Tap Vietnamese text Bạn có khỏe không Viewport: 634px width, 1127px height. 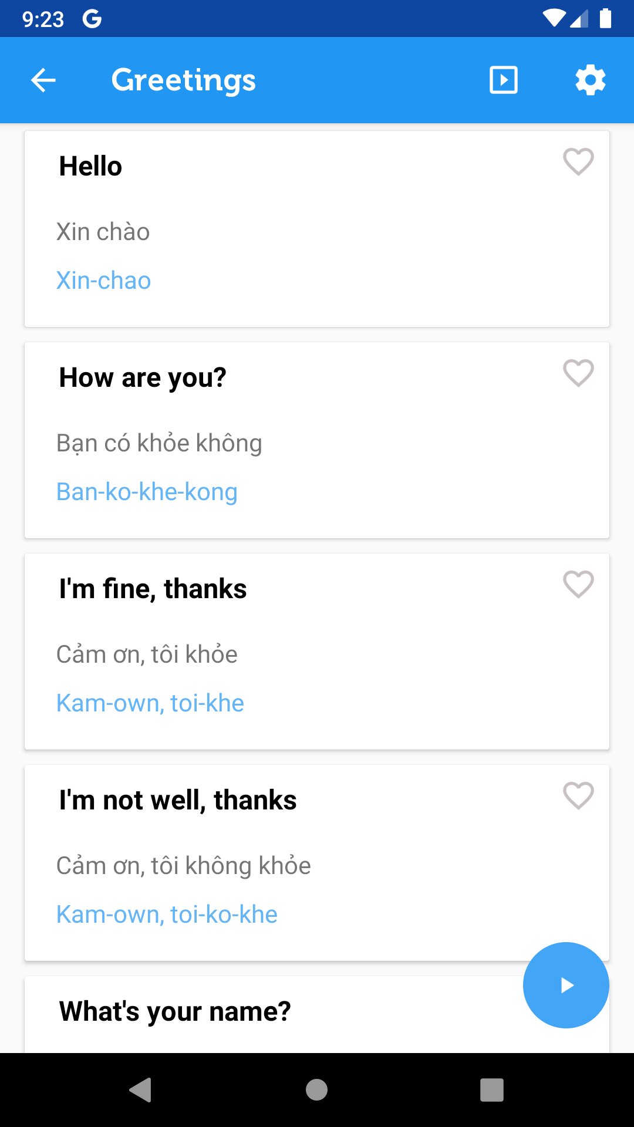[159, 443]
